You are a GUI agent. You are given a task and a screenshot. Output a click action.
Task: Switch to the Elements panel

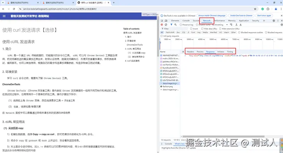[175, 21]
